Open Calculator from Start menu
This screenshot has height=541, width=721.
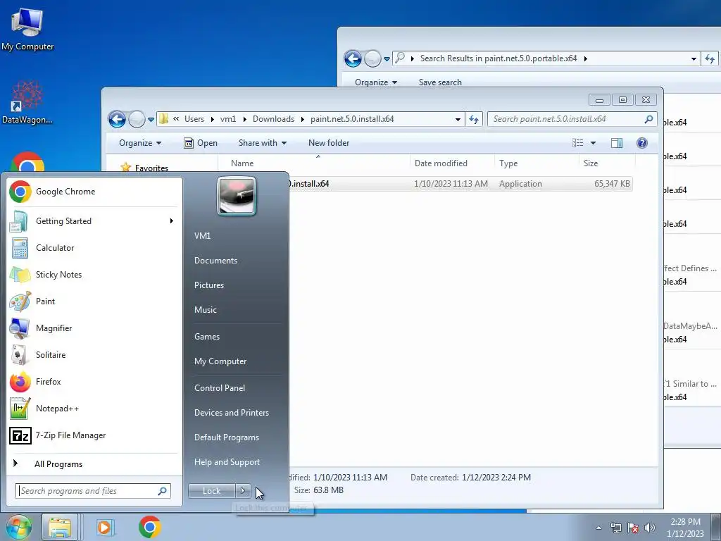point(94,247)
